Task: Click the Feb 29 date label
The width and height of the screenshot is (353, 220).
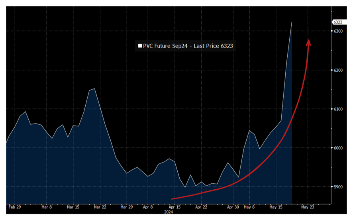Action: point(15,207)
